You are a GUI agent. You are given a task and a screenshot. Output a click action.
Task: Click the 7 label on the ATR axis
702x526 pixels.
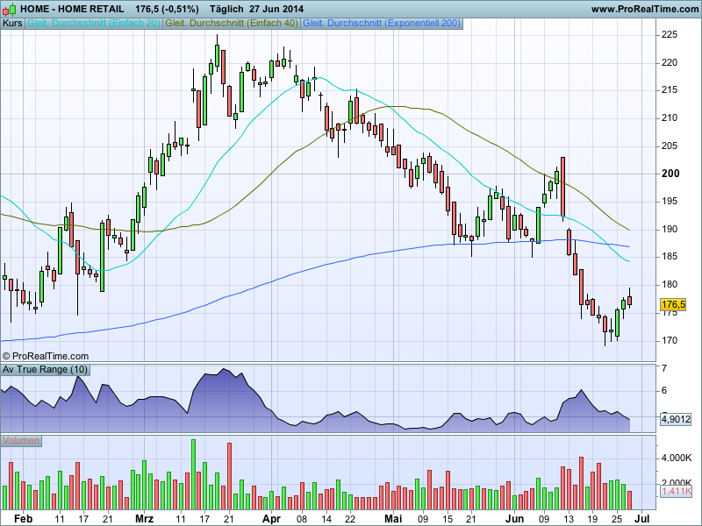tap(664, 368)
